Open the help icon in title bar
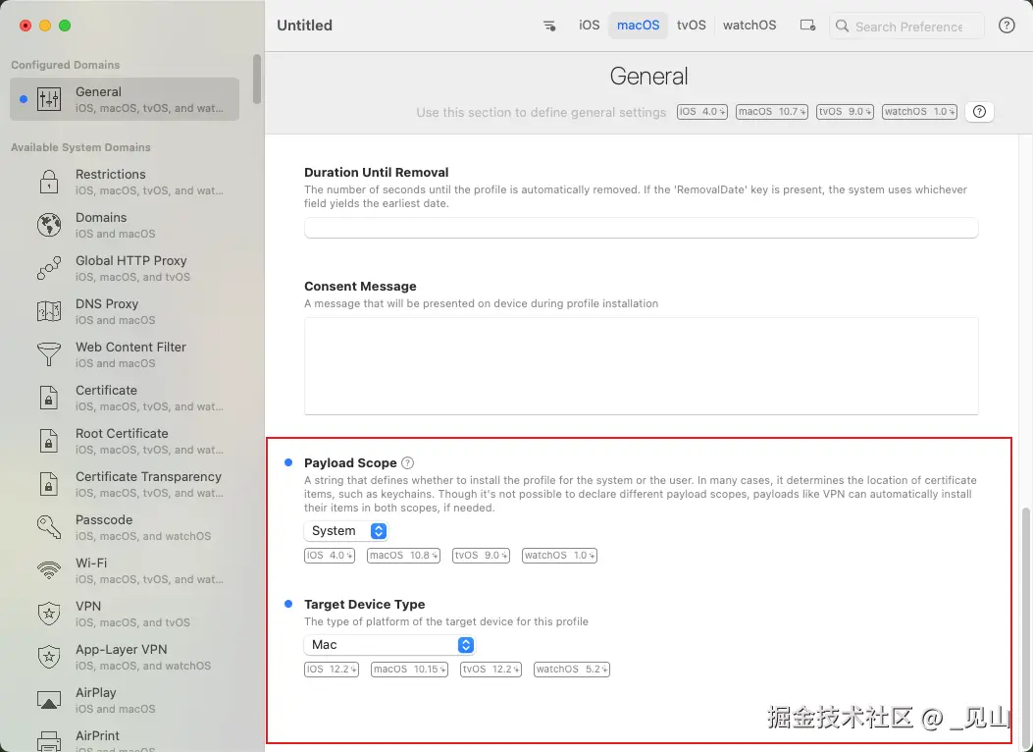 pos(1006,26)
